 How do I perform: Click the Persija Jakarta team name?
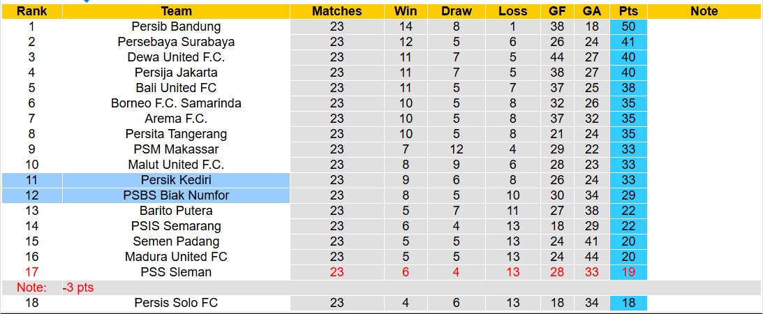pyautogui.click(x=176, y=73)
